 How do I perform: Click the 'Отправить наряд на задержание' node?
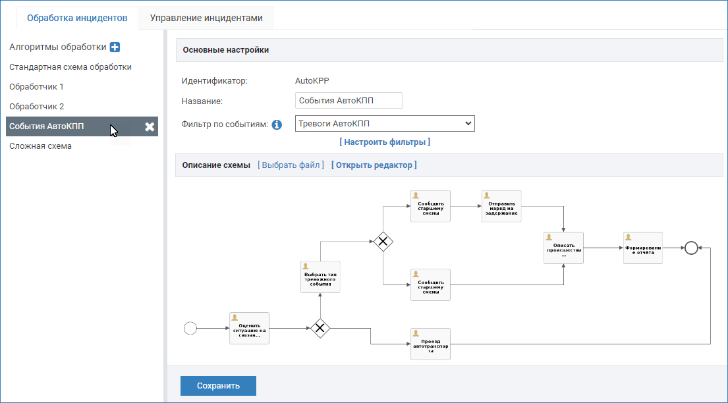pos(501,207)
